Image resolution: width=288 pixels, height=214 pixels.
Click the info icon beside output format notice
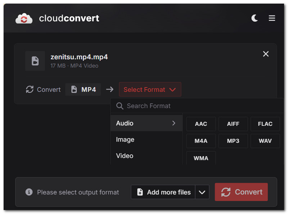click(x=29, y=192)
